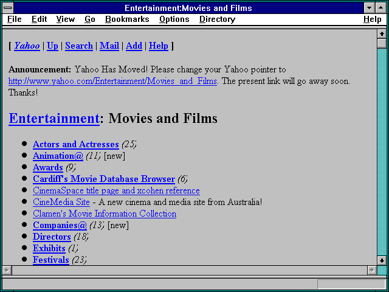Click the status bar progress box

pos(351,284)
